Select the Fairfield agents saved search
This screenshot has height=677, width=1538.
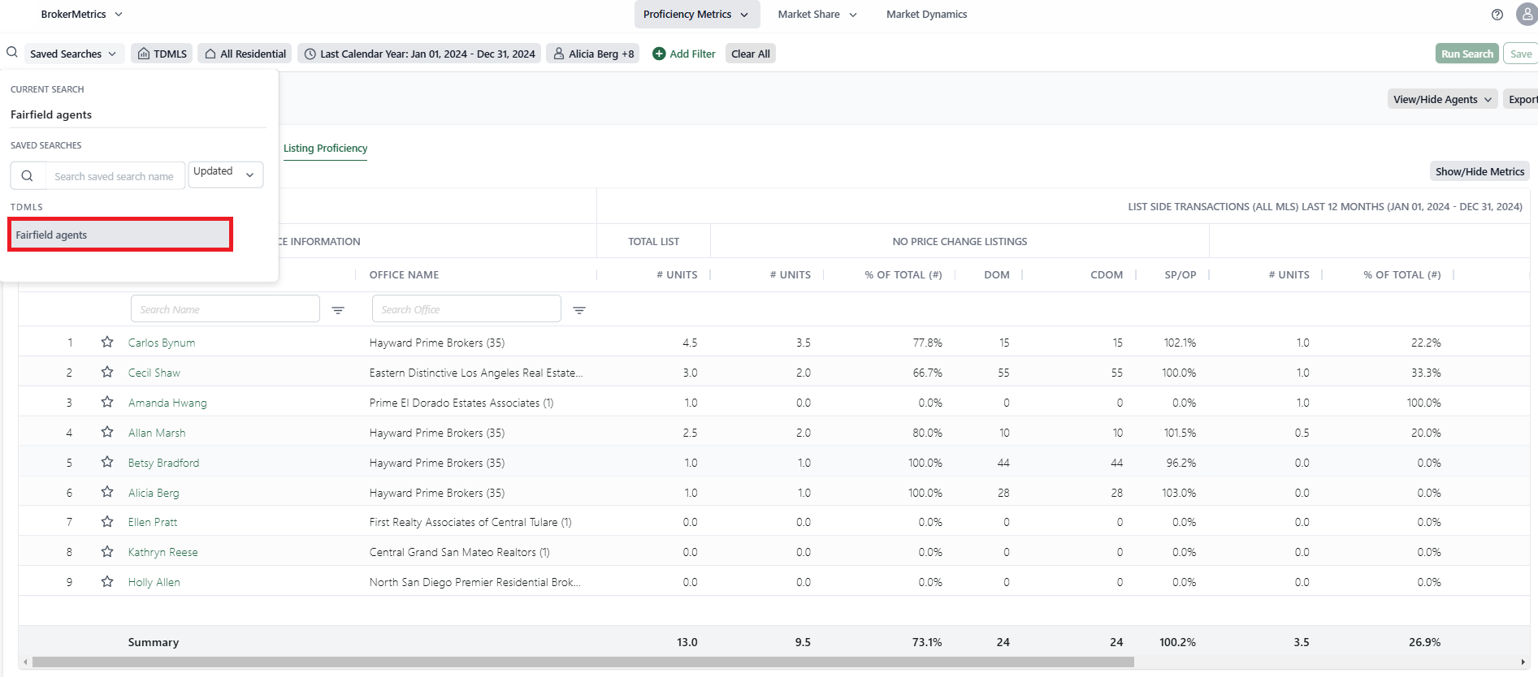click(x=120, y=235)
